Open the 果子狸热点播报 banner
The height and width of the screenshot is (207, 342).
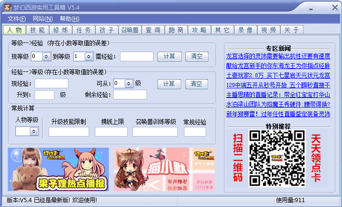[58, 169]
